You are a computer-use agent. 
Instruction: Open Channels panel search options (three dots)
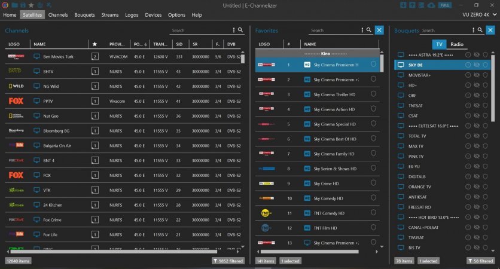234,30
